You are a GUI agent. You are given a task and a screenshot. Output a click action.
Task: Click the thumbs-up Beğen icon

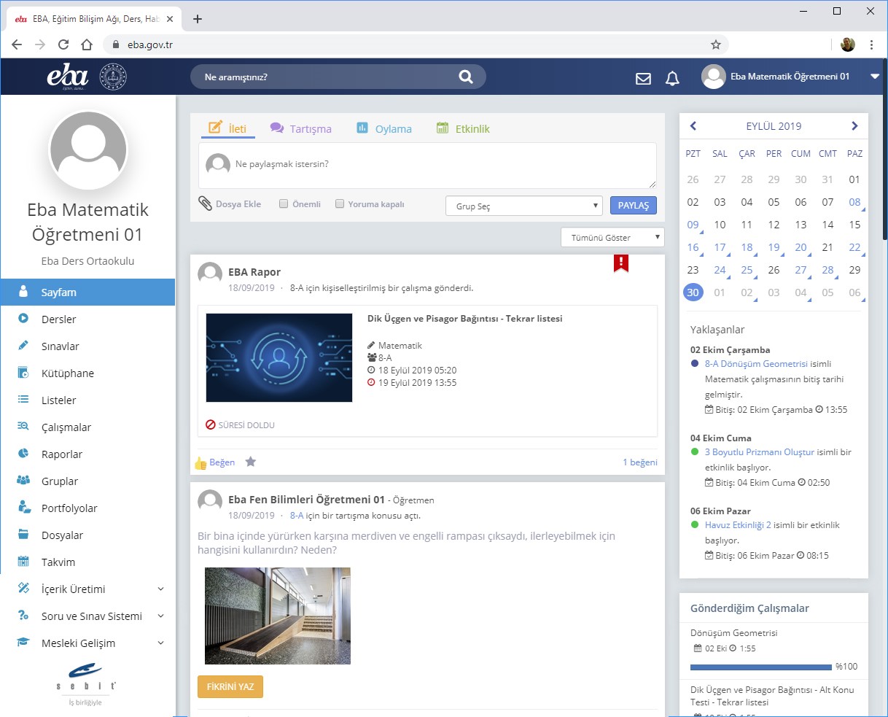coord(200,462)
